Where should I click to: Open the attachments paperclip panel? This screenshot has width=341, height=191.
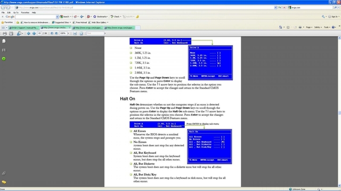(x=4, y=173)
